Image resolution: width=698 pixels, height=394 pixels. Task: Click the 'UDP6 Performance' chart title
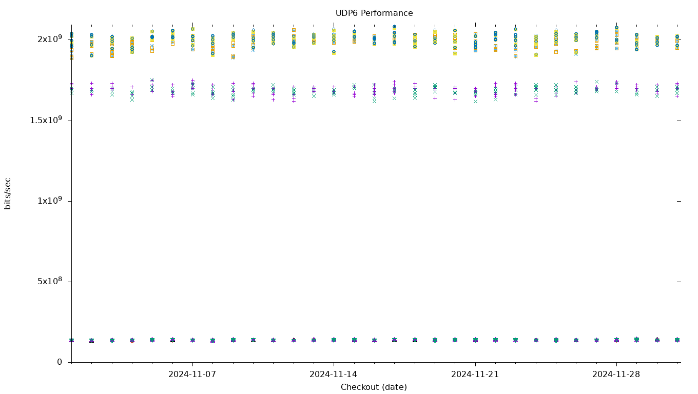coord(374,13)
